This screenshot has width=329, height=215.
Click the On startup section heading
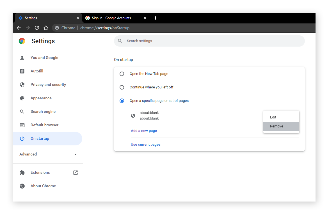point(124,60)
